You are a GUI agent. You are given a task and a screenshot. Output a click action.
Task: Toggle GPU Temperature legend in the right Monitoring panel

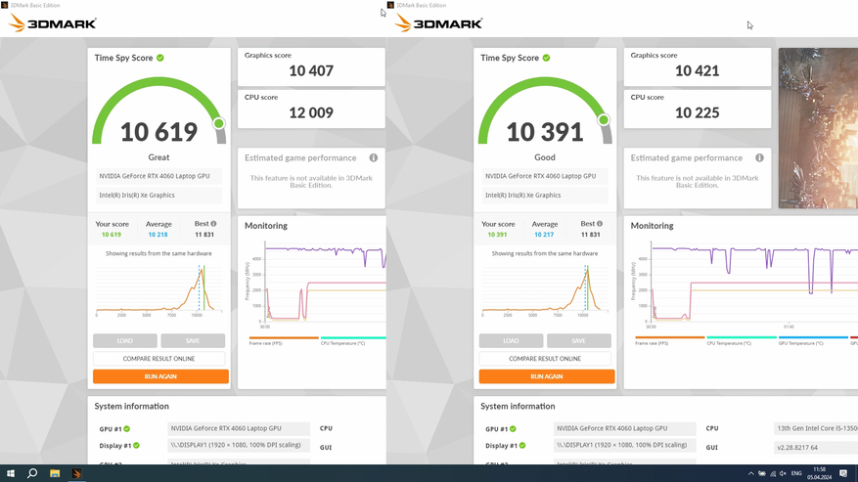click(813, 340)
